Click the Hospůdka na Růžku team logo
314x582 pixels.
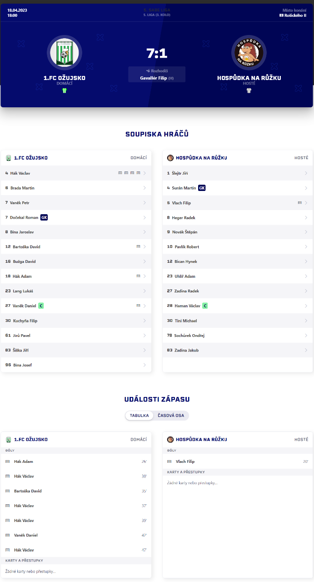(x=249, y=53)
